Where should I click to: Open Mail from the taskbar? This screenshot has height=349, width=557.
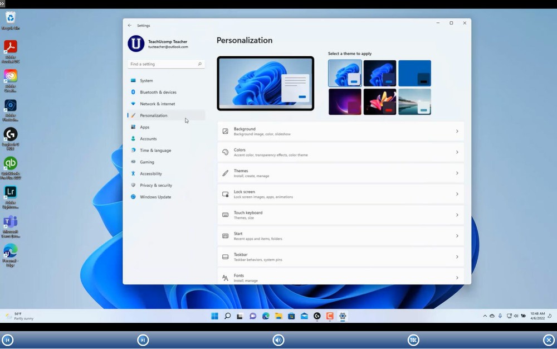coord(304,316)
